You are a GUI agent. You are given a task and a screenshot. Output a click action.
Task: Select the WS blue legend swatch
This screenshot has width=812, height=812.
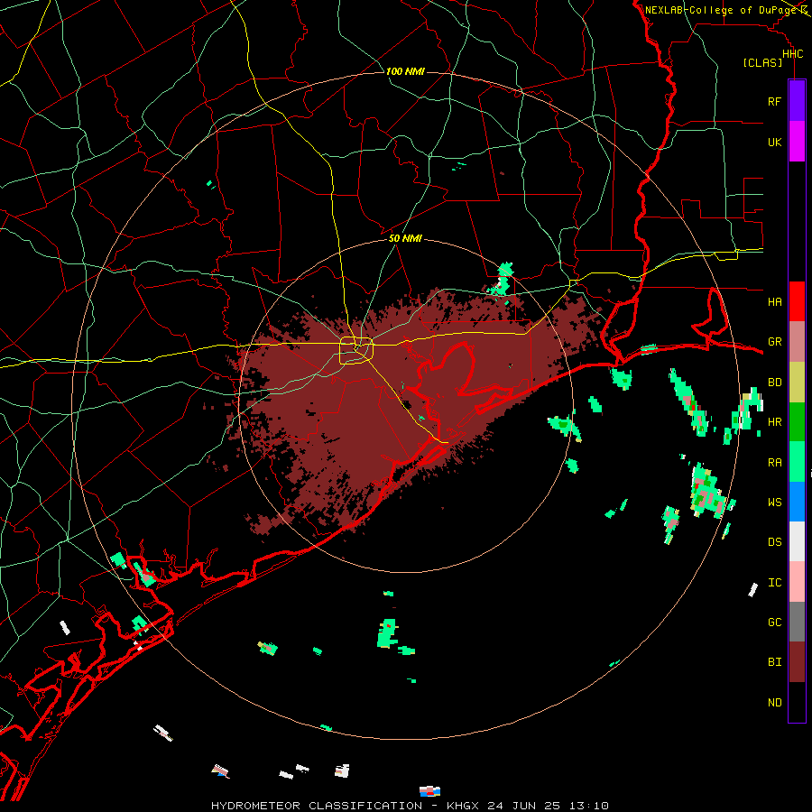[x=797, y=502]
